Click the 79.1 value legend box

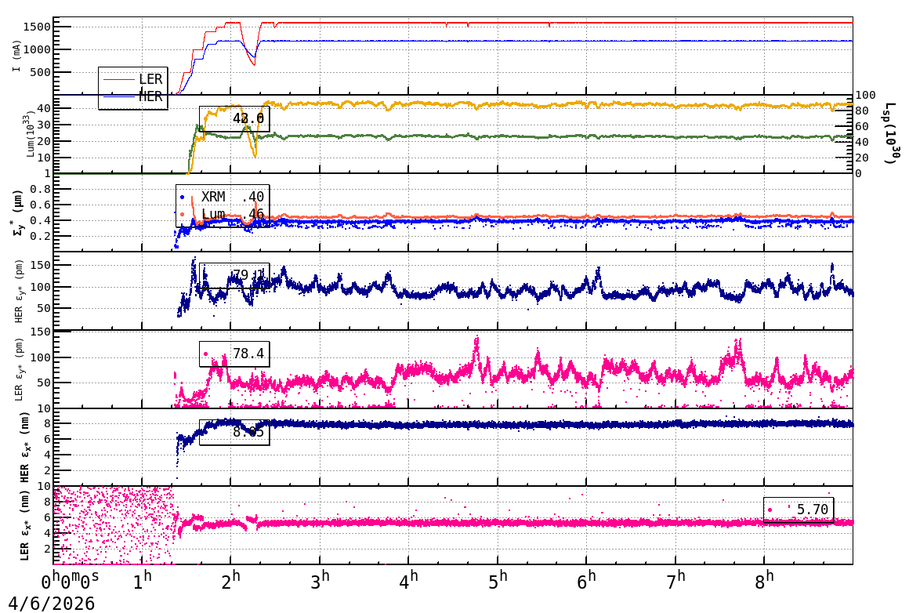[x=234, y=275]
